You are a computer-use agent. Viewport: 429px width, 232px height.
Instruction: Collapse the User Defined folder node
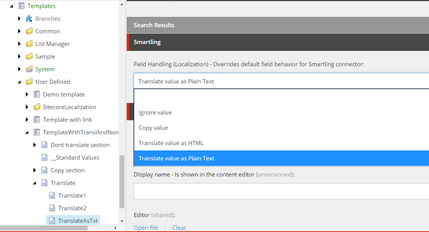coord(19,82)
